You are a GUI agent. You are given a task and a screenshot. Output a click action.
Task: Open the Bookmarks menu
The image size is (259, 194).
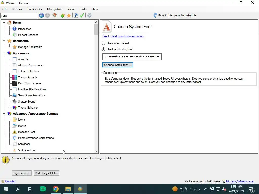35,9
